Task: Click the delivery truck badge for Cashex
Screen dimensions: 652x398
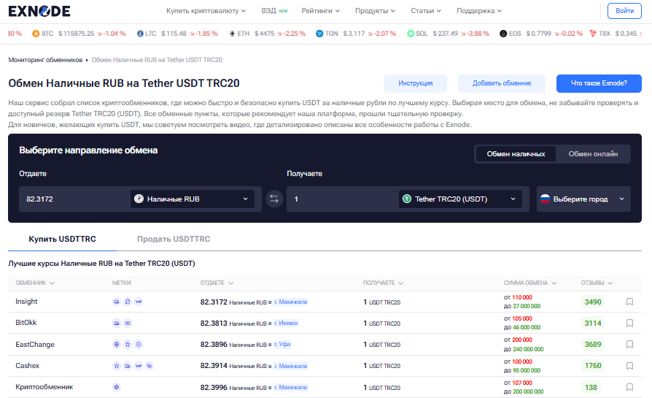Action: (128, 366)
